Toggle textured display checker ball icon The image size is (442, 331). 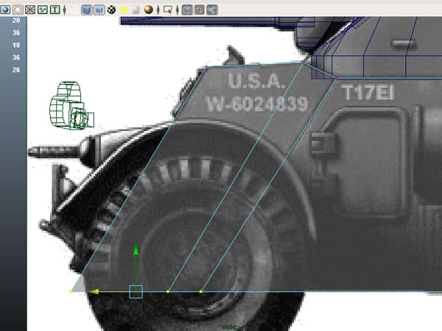click(111, 10)
